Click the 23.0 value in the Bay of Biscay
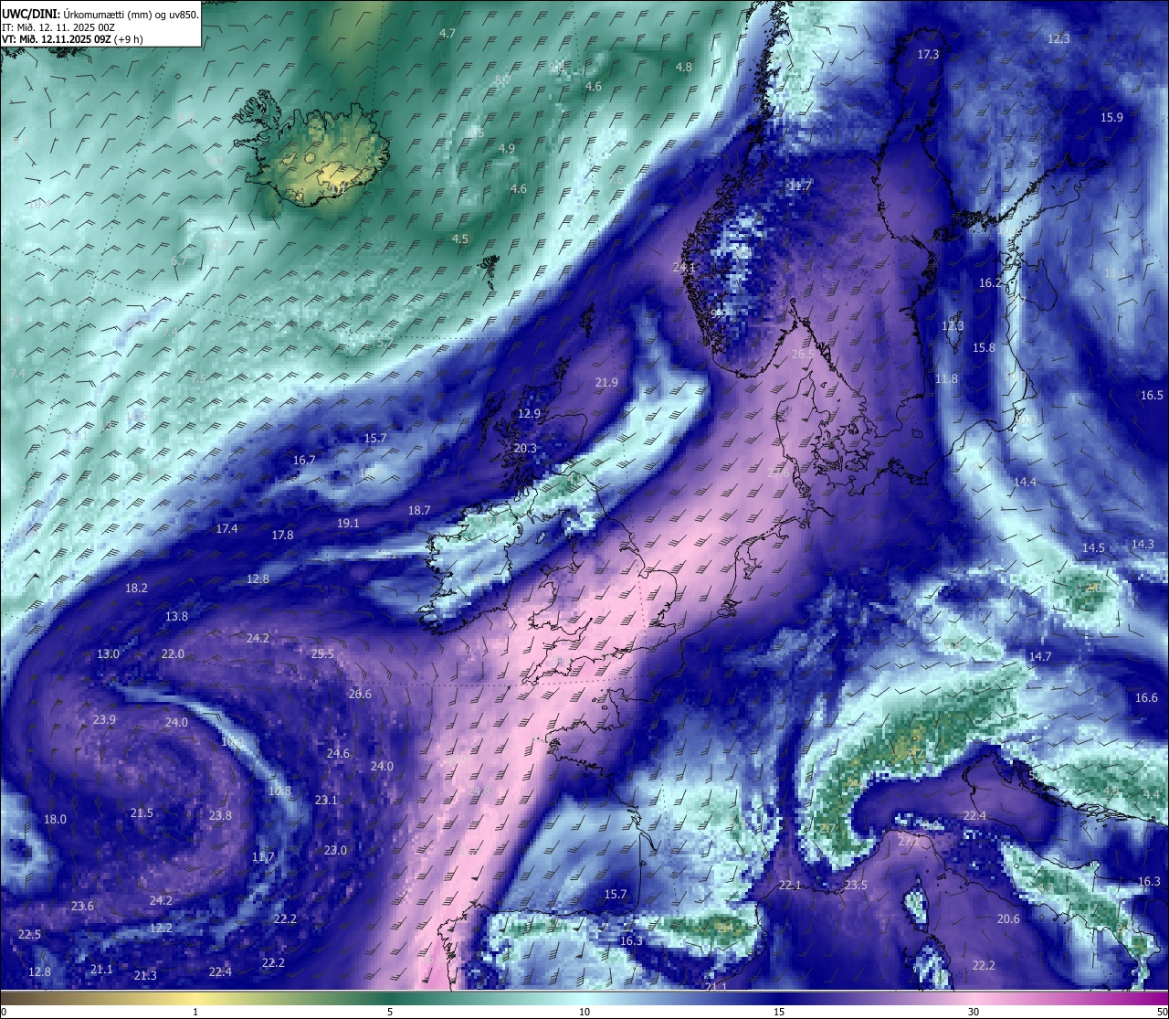The height and width of the screenshot is (1019, 1169). tap(335, 851)
